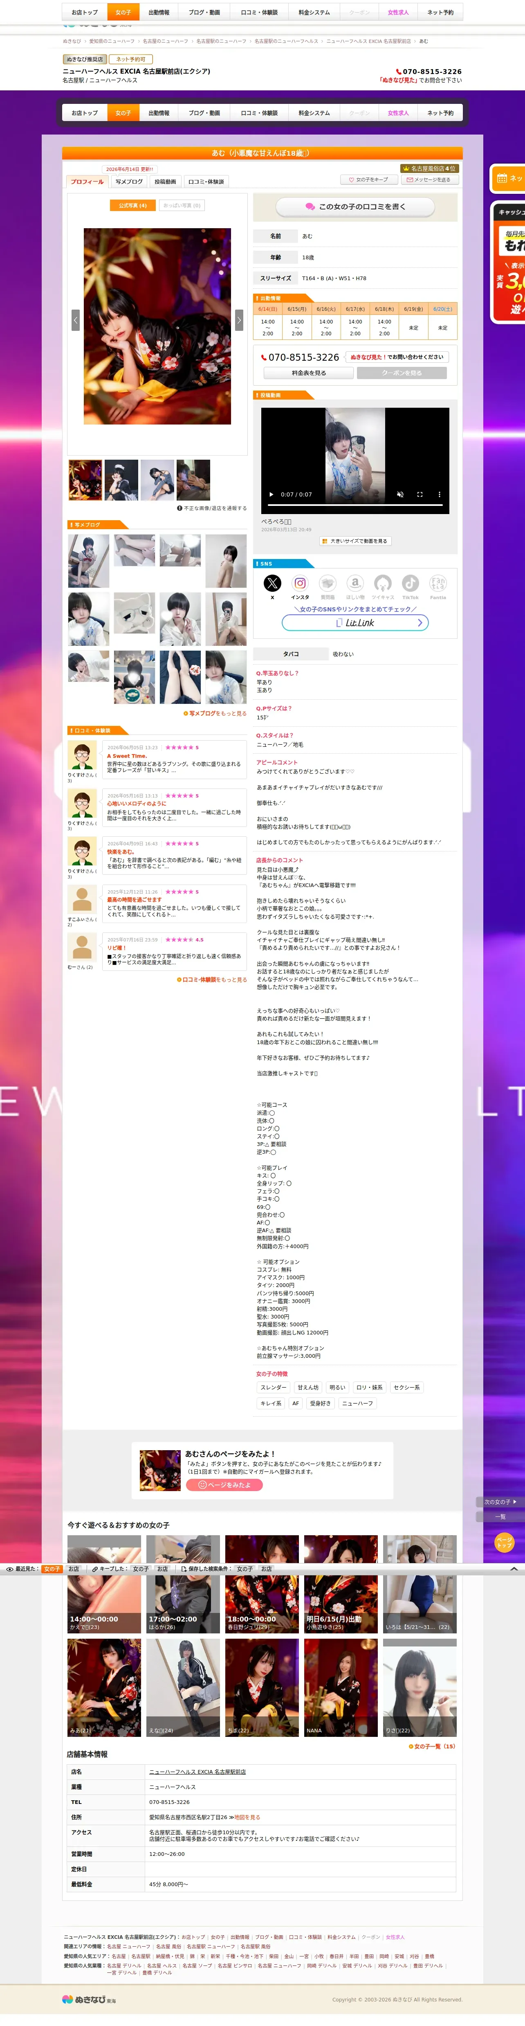This screenshot has height=2026, width=525.
Task: Click the 甘えん坊 feature tag
Action: [x=308, y=1388]
